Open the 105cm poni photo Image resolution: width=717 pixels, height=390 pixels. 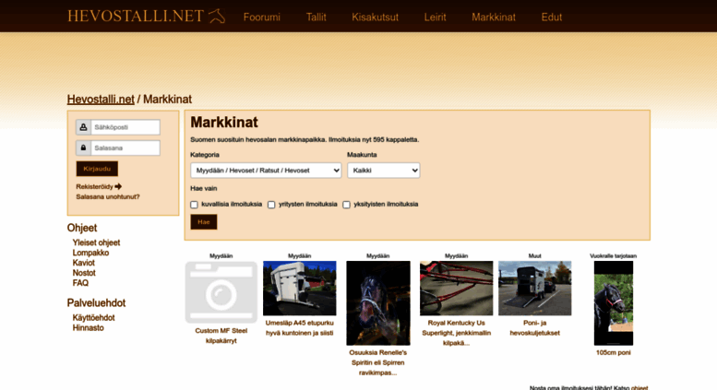tap(614, 302)
